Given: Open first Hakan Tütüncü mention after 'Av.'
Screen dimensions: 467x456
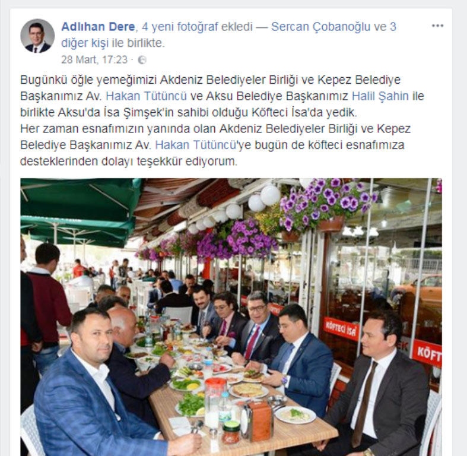Looking at the screenshot, I should click(146, 96).
